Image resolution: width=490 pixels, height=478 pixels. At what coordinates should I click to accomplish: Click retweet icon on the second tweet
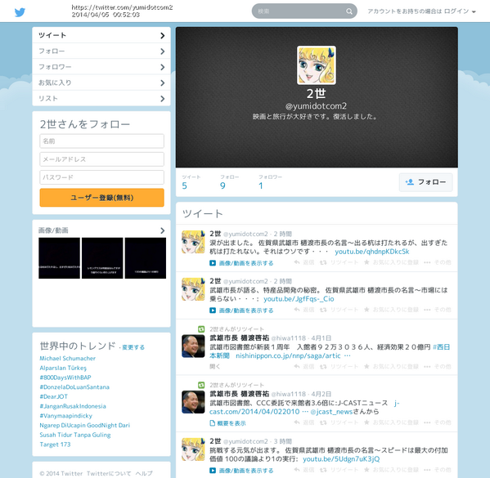click(323, 310)
